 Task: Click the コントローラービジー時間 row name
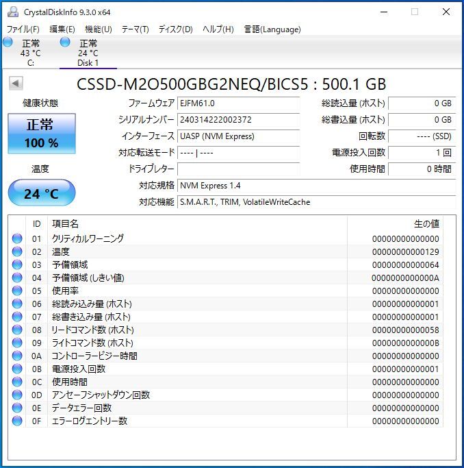point(94,356)
